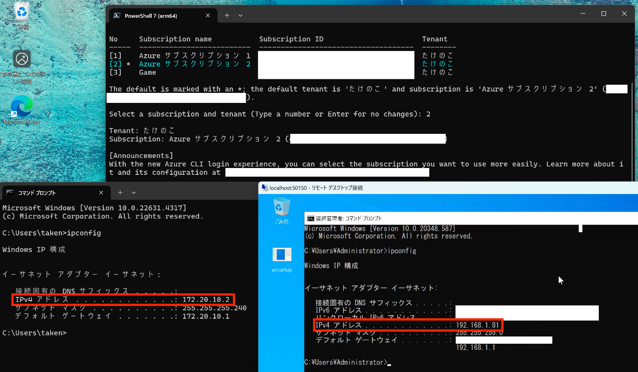Click the 'C:\Users\taken>ipconfig' command line
638x372 pixels.
pos(51,233)
